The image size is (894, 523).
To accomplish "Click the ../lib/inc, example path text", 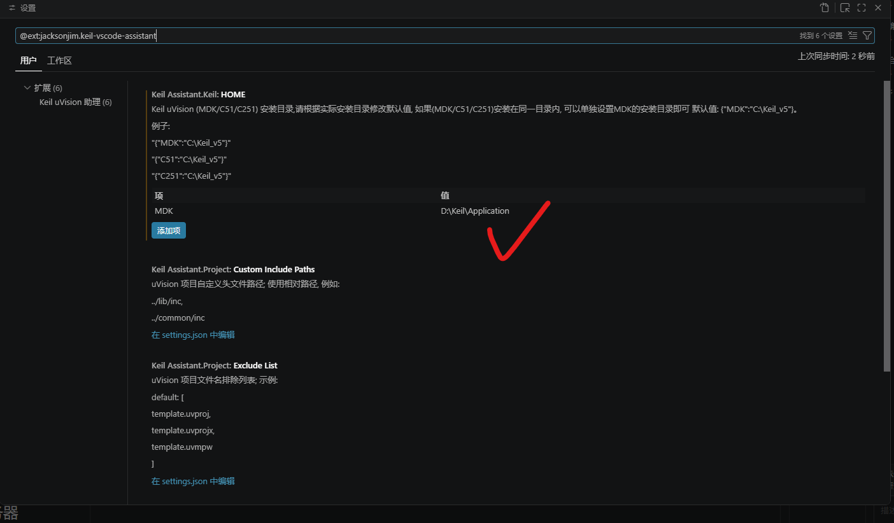I will click(167, 301).
